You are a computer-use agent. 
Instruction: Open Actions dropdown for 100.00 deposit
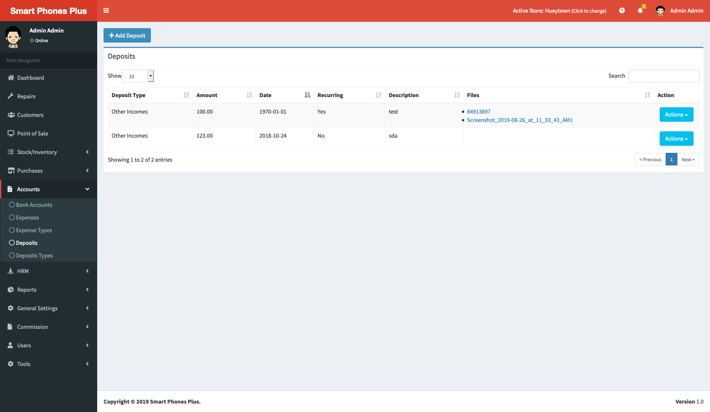[x=676, y=114]
